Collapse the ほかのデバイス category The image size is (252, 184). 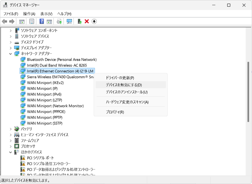tap(11, 152)
